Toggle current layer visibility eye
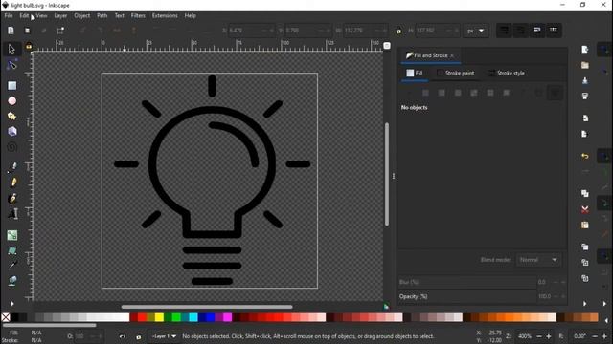613x344 pixels. coord(122,336)
